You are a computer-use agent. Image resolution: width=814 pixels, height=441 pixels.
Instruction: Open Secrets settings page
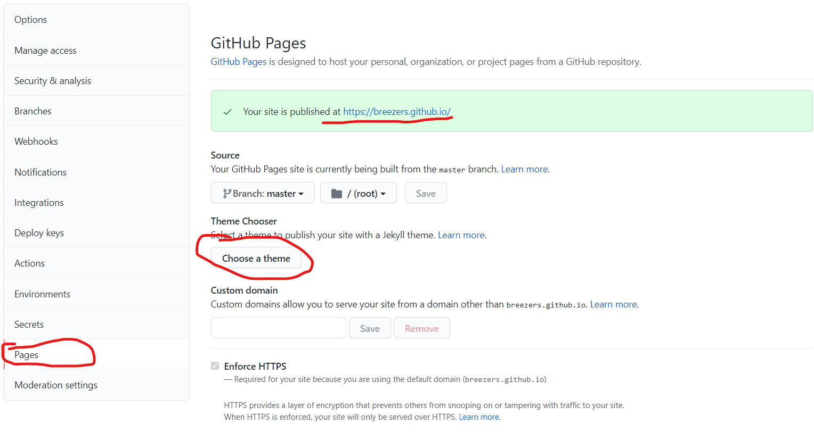pyautogui.click(x=96, y=324)
